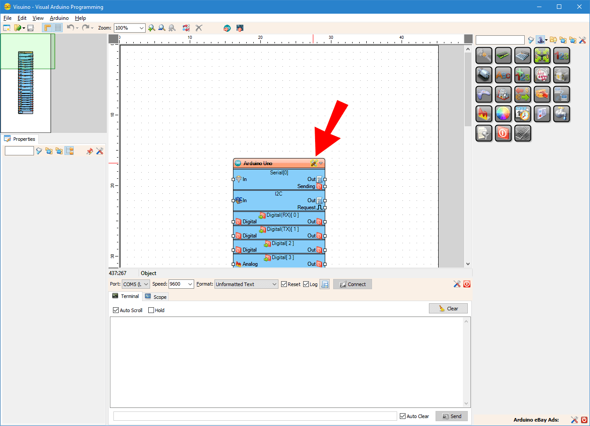Viewport: 590px width, 426px height.
Task: Click the motor components category icon
Action: tap(484, 75)
